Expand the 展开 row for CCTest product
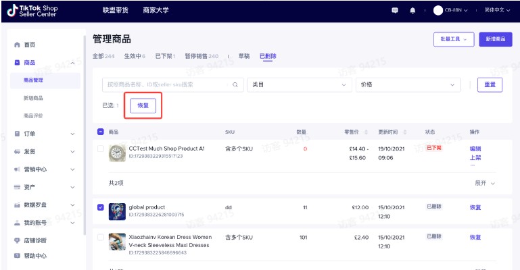This screenshot has height=270, width=520. pos(484,183)
